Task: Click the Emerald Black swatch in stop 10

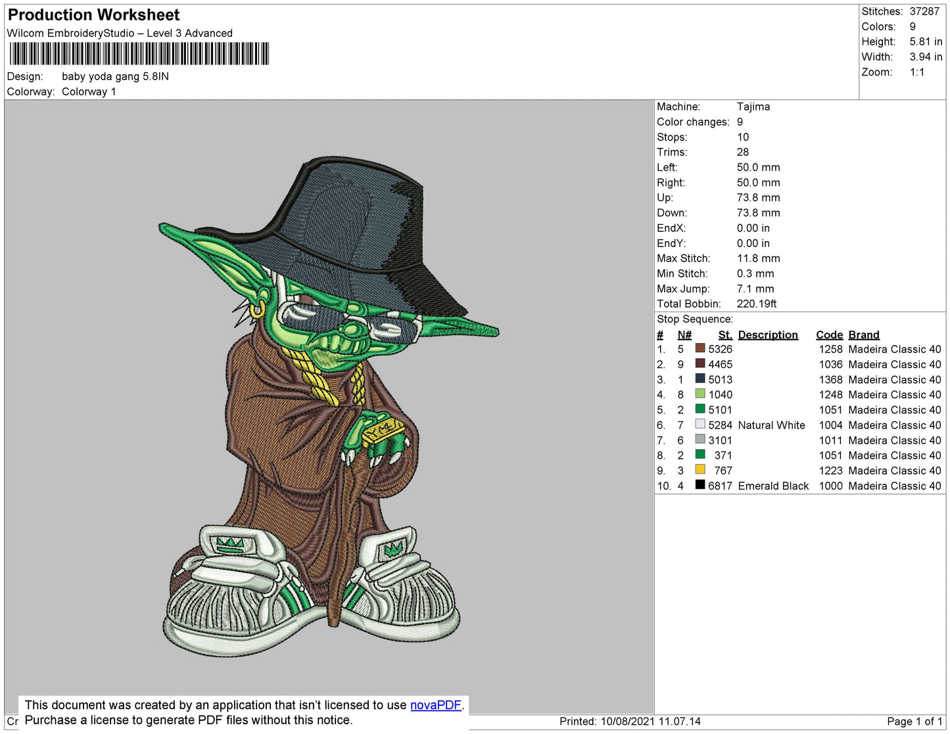Action: (x=700, y=484)
